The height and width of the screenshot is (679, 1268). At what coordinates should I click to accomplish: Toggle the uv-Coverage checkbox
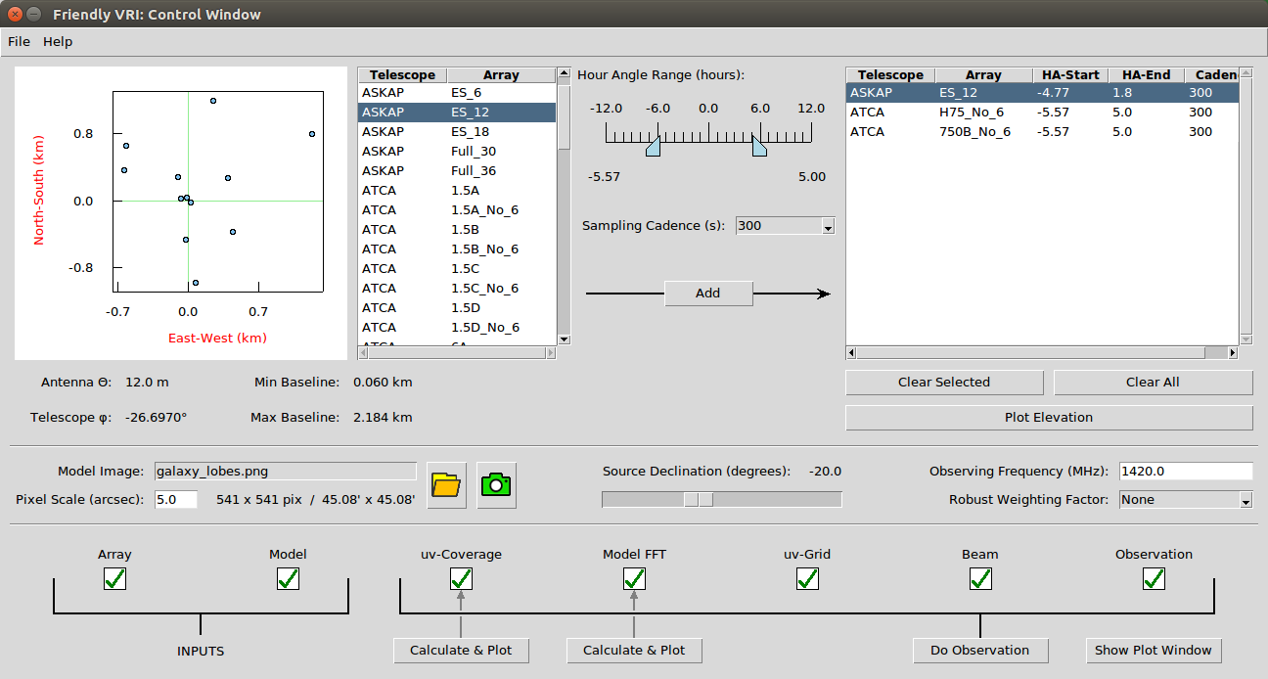[x=461, y=579]
